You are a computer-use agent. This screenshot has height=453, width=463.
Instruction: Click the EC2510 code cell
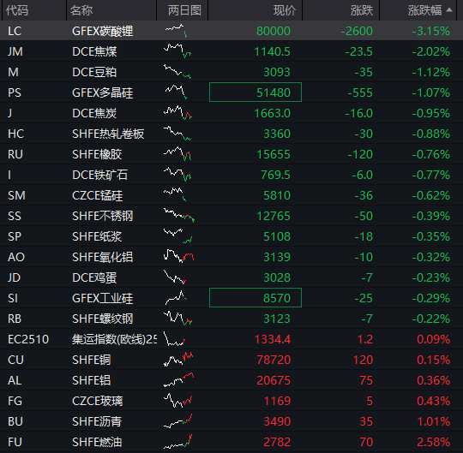click(x=28, y=339)
